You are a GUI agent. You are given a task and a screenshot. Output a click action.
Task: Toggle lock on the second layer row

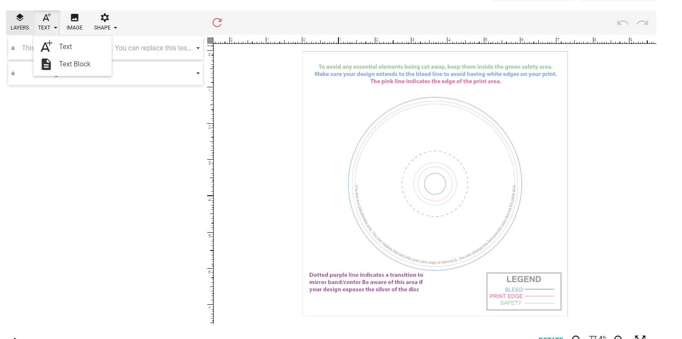pos(13,73)
